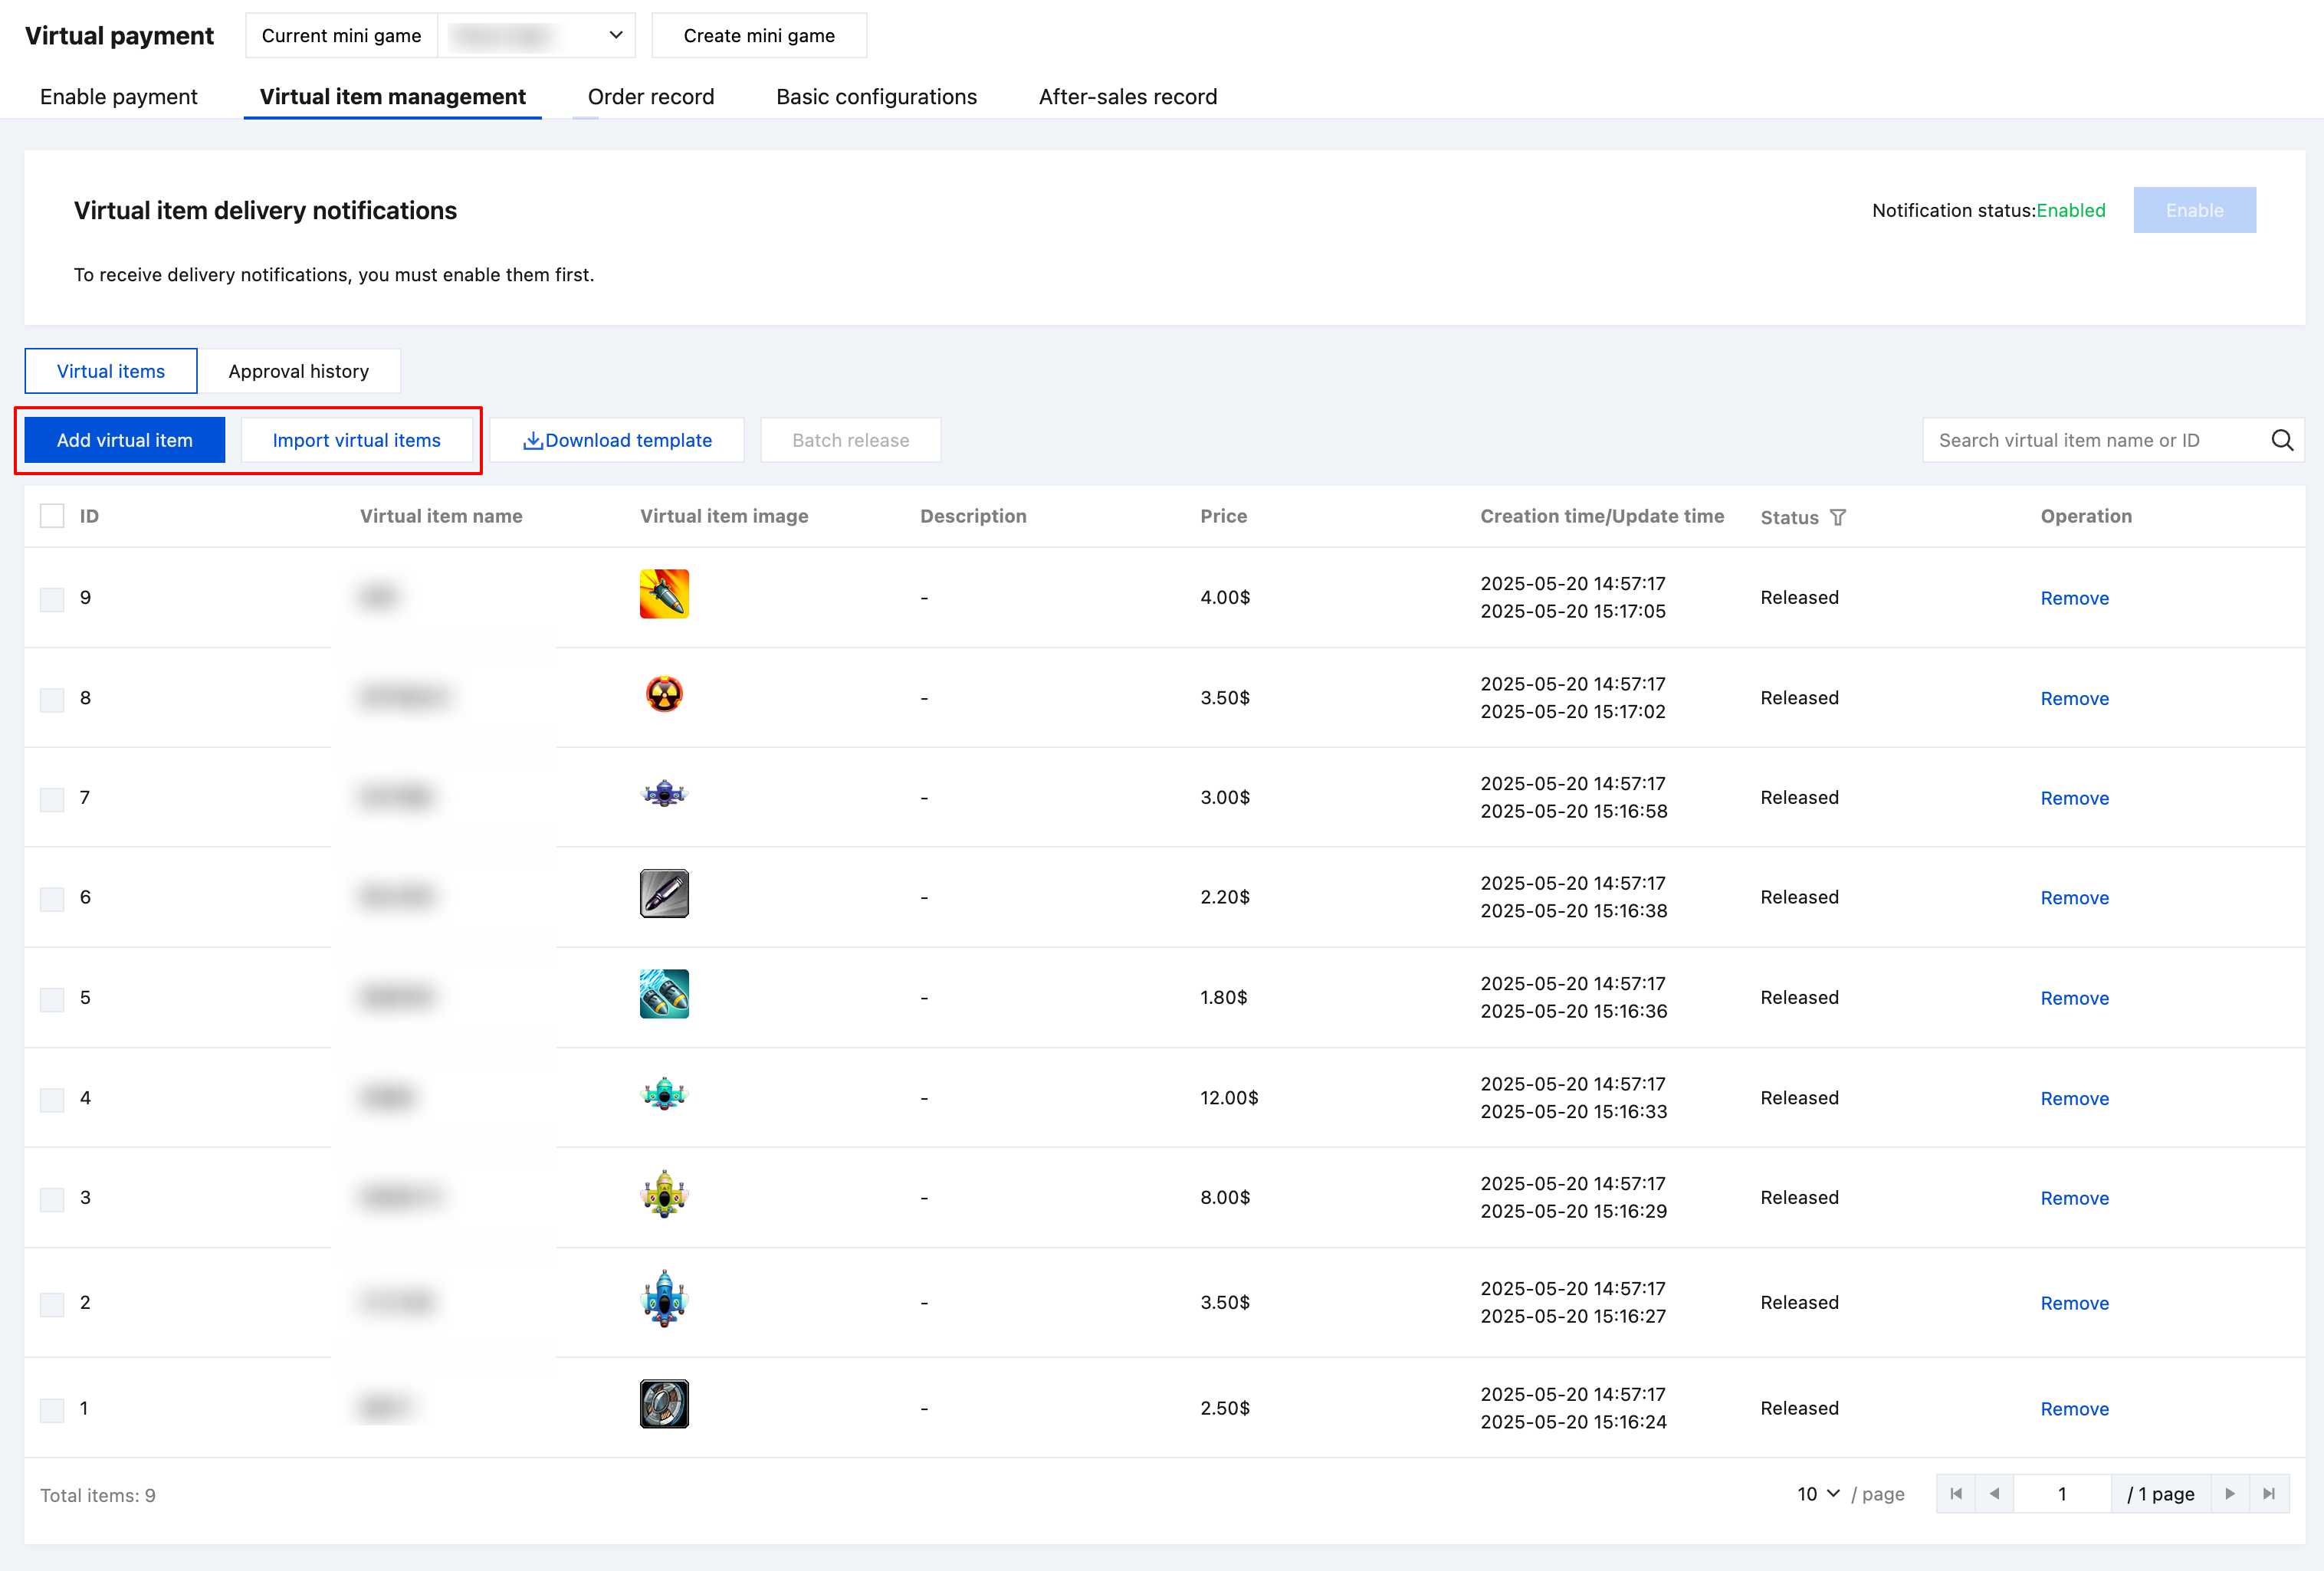Click the Status column filter icon
The image size is (2324, 1571).
pyautogui.click(x=1837, y=517)
